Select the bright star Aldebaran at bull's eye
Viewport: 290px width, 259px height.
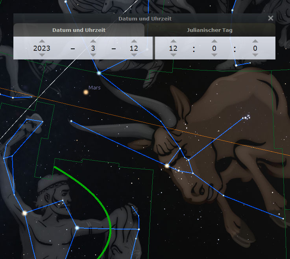(167, 166)
